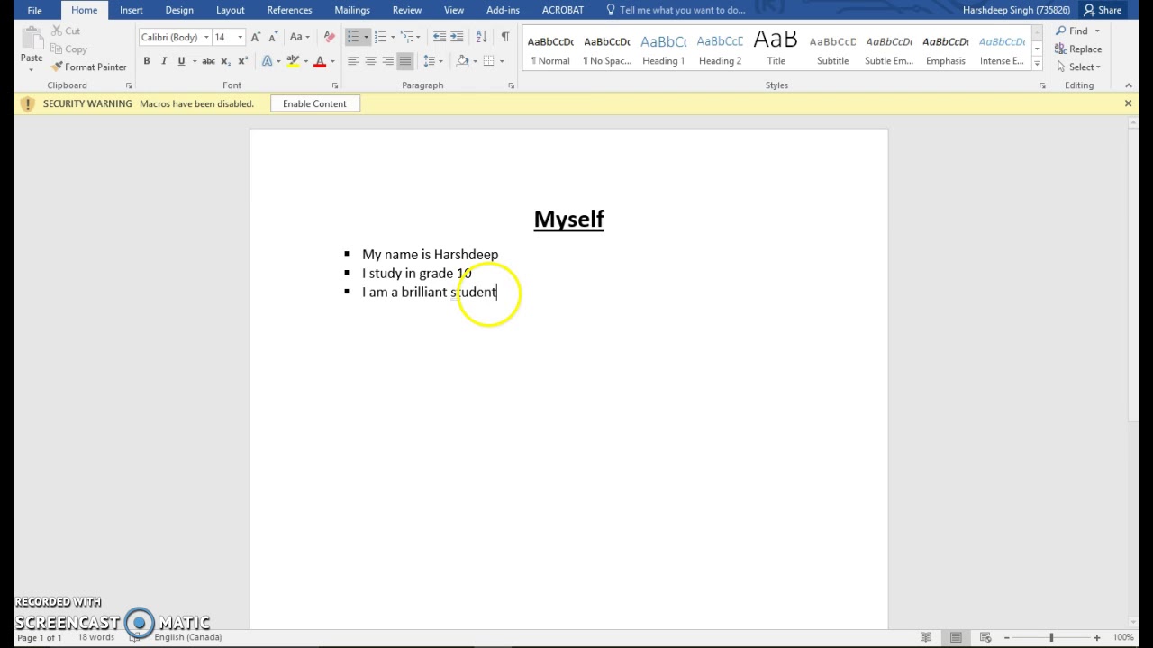Click the Tell me search box

pyautogui.click(x=683, y=10)
